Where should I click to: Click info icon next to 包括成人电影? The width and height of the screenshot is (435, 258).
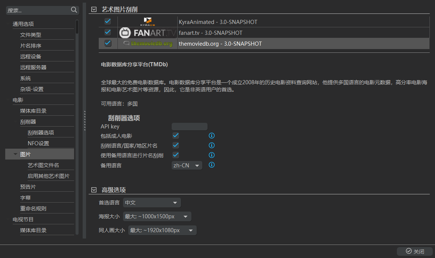pyautogui.click(x=211, y=136)
